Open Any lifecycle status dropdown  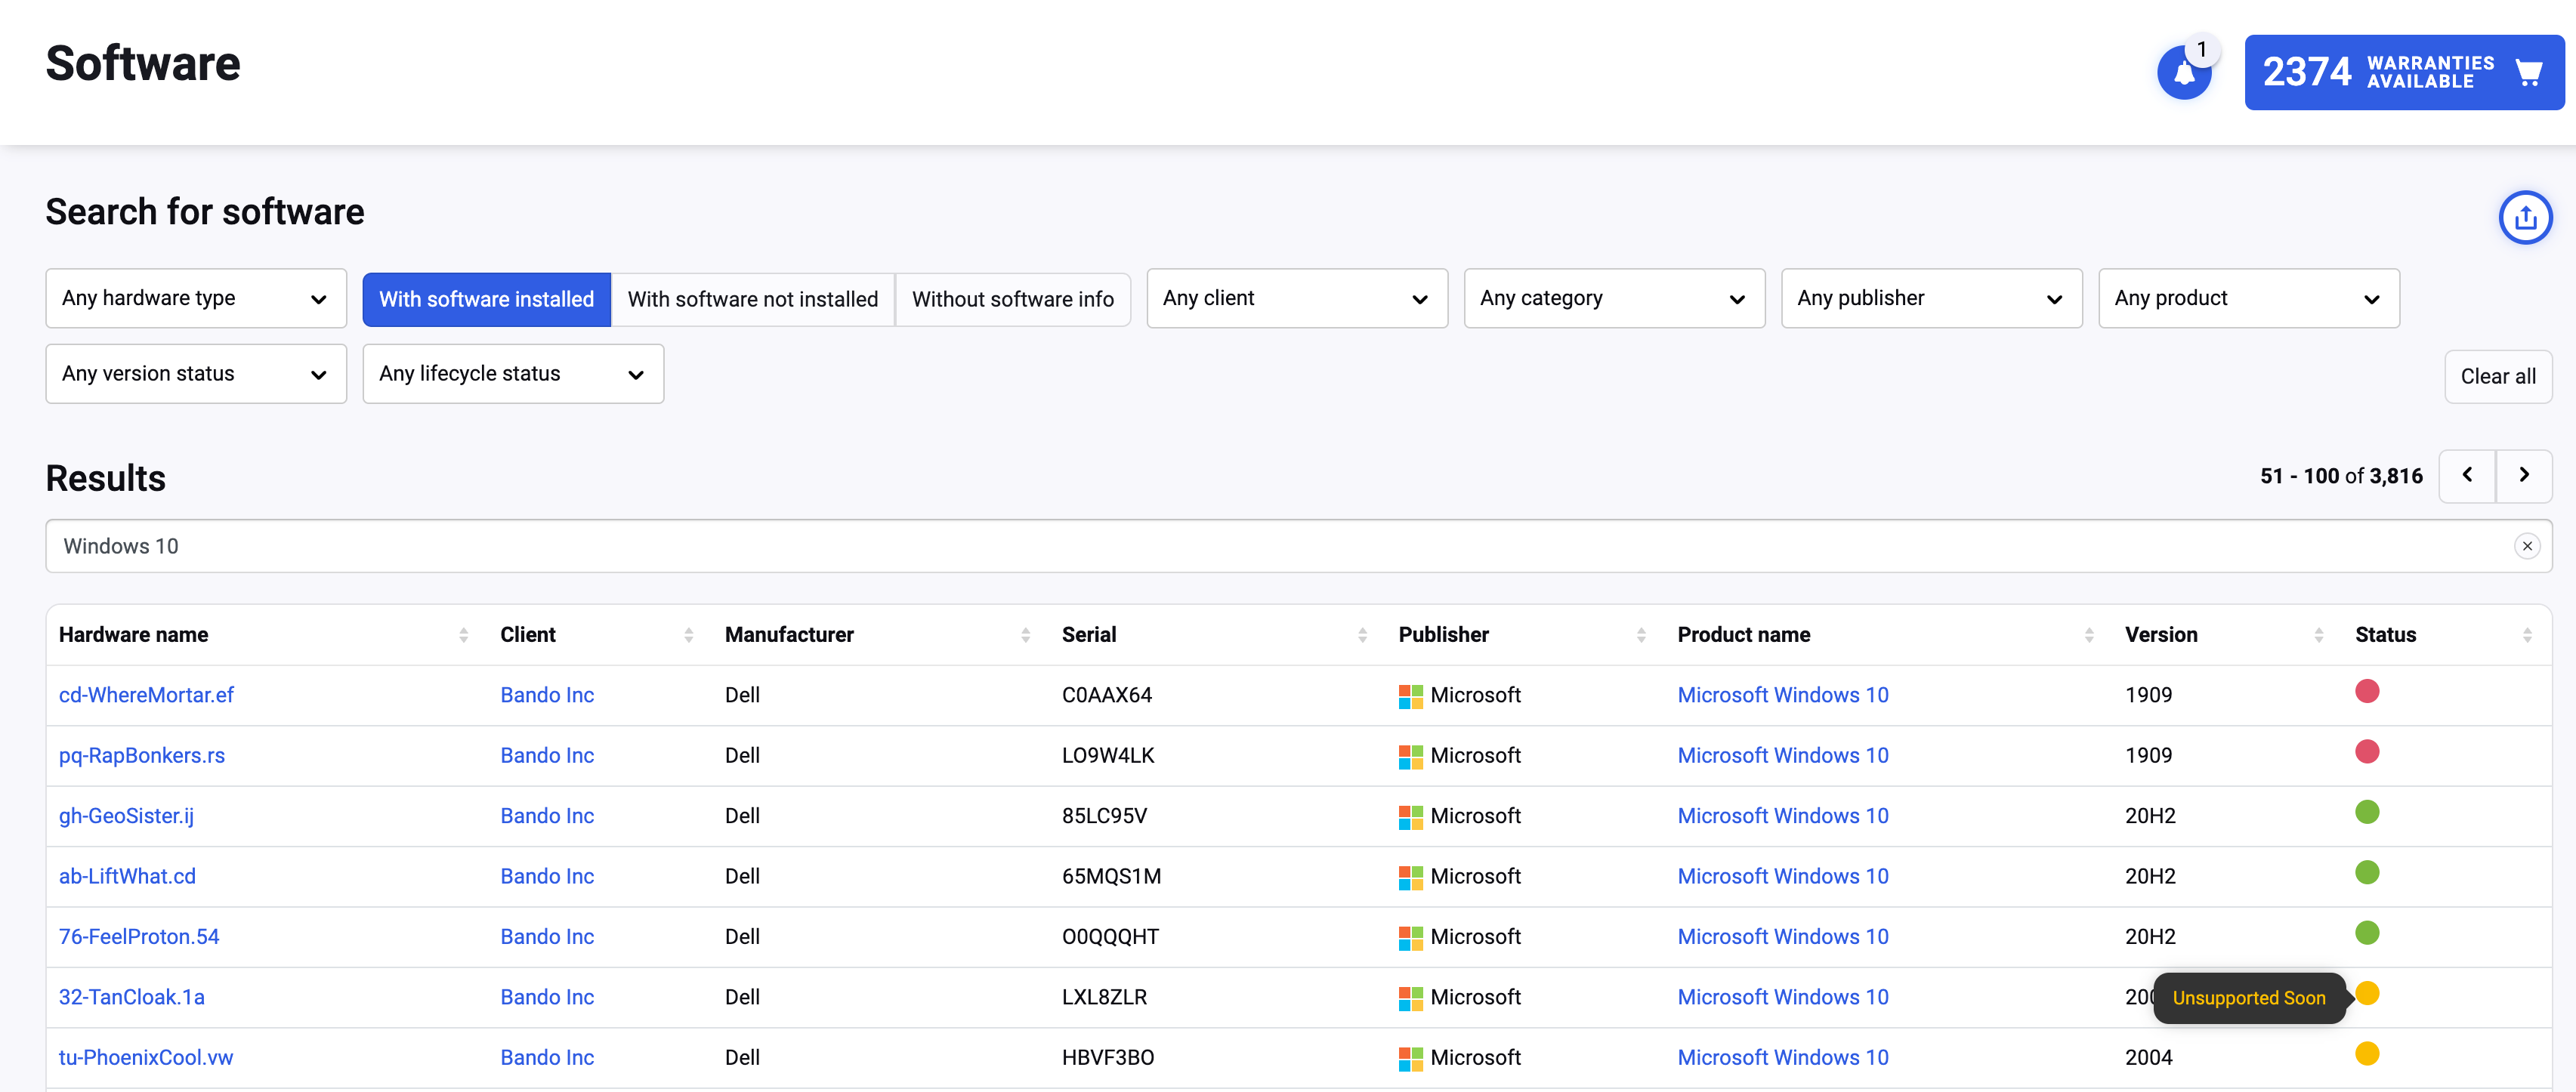[x=512, y=374]
